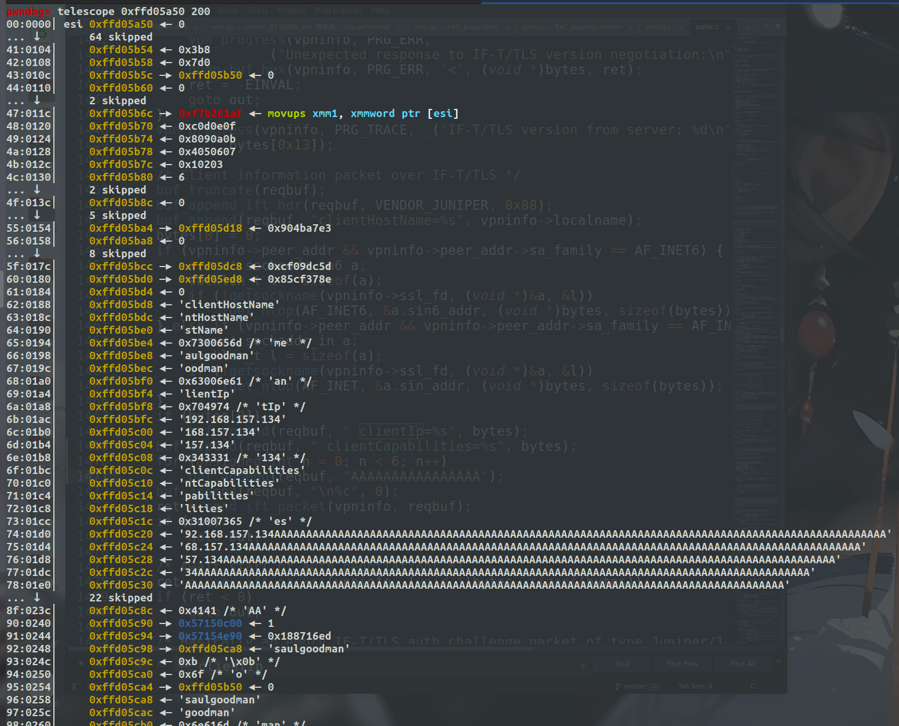Click the value 0xcf09dc5d
899x726 pixels.
click(x=299, y=267)
